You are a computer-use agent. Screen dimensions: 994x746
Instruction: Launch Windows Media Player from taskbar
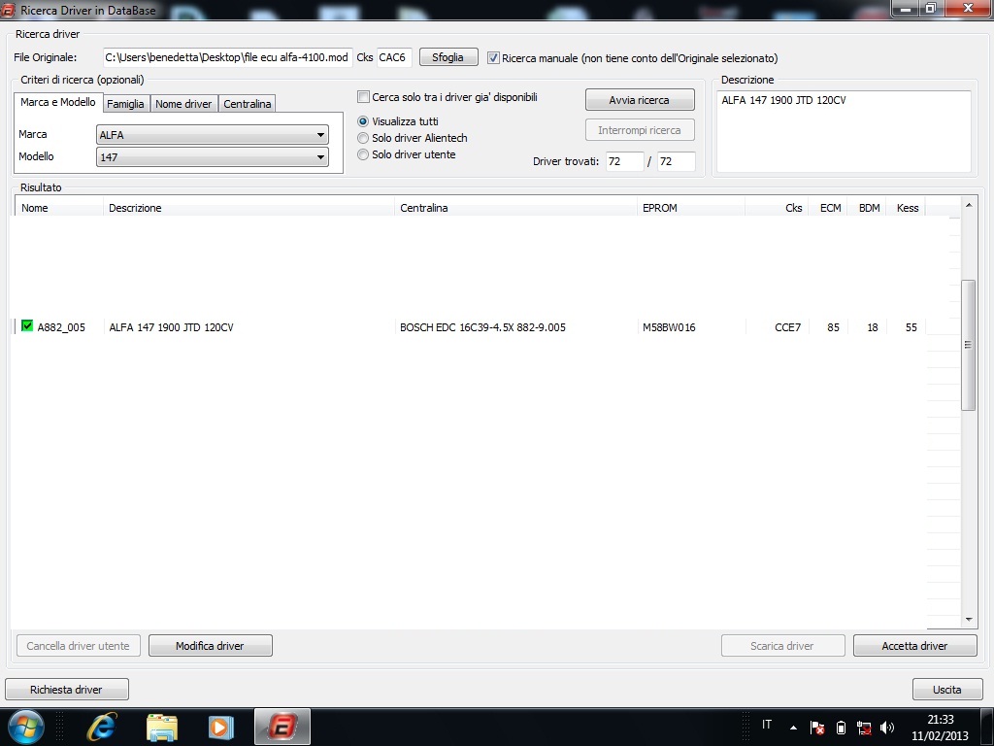221,727
